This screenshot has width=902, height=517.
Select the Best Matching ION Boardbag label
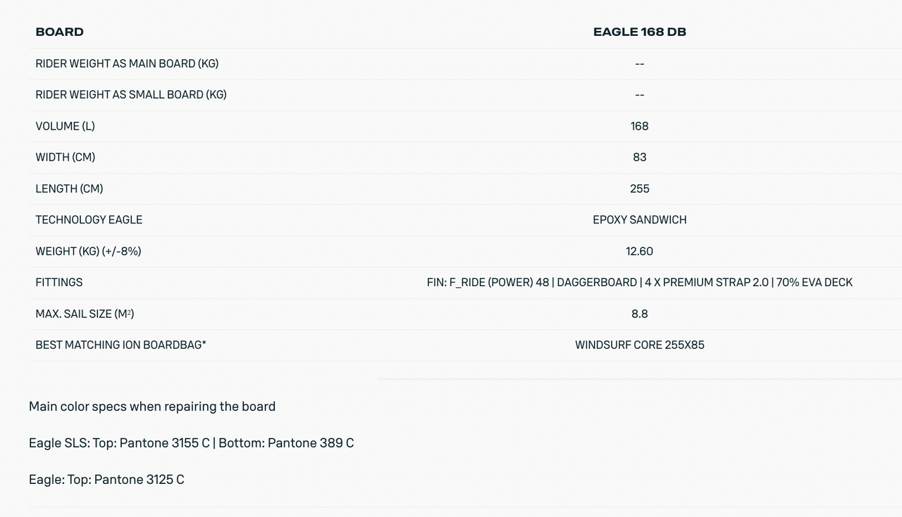point(121,344)
